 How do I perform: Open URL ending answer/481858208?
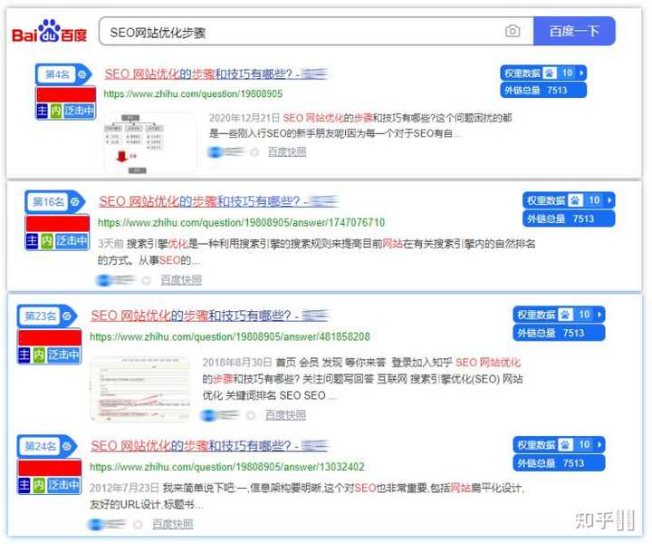coord(230,336)
